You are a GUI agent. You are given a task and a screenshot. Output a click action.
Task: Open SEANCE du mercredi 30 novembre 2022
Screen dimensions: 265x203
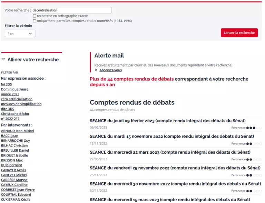(175, 184)
